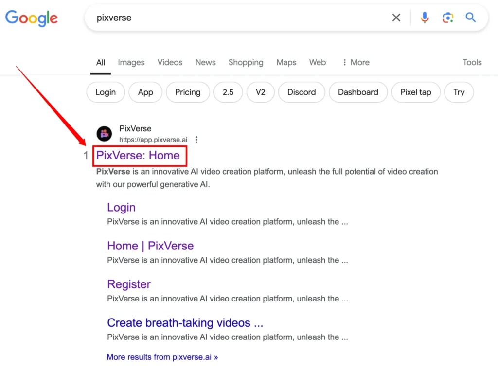Clear the search box with the X icon
498x372 pixels.
(396, 18)
